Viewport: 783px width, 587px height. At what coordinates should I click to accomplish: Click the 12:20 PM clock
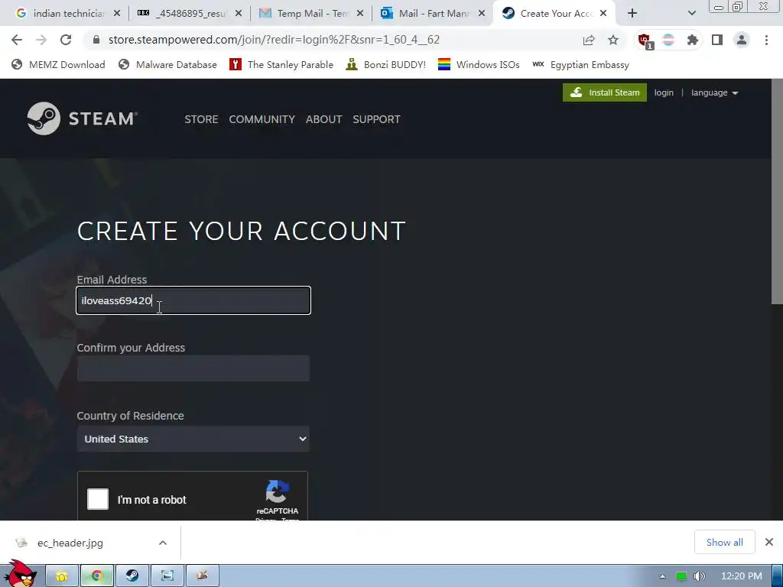[742, 576]
